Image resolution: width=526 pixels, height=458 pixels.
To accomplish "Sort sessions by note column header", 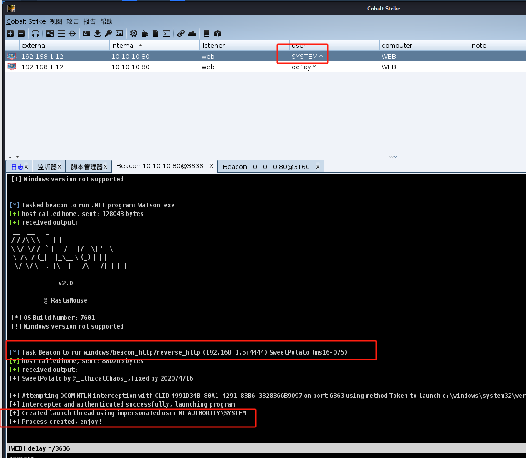I will pyautogui.click(x=498, y=46).
